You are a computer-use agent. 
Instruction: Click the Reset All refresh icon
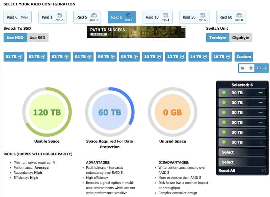click(x=264, y=171)
